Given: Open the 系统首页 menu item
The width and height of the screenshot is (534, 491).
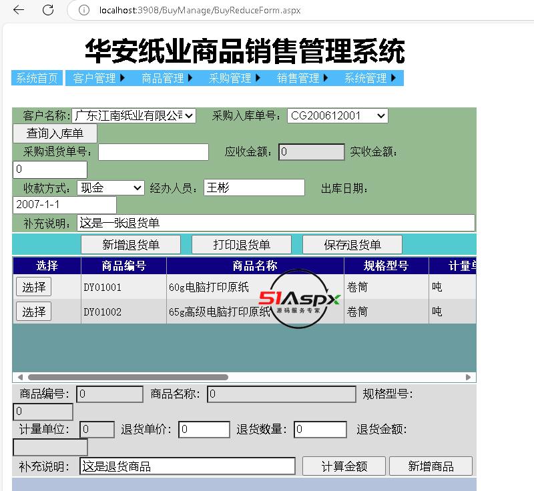Looking at the screenshot, I should point(37,78).
